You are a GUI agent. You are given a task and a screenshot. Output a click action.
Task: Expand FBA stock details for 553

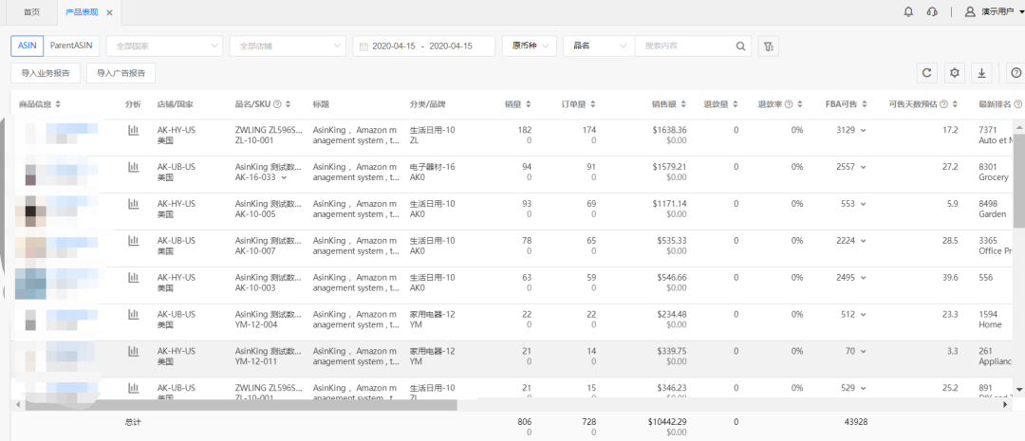864,204
